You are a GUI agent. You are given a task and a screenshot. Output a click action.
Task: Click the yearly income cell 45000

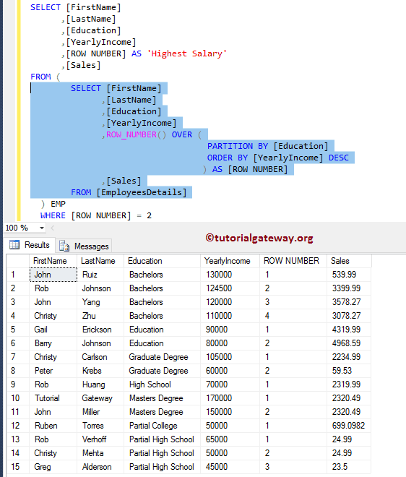tap(230, 467)
